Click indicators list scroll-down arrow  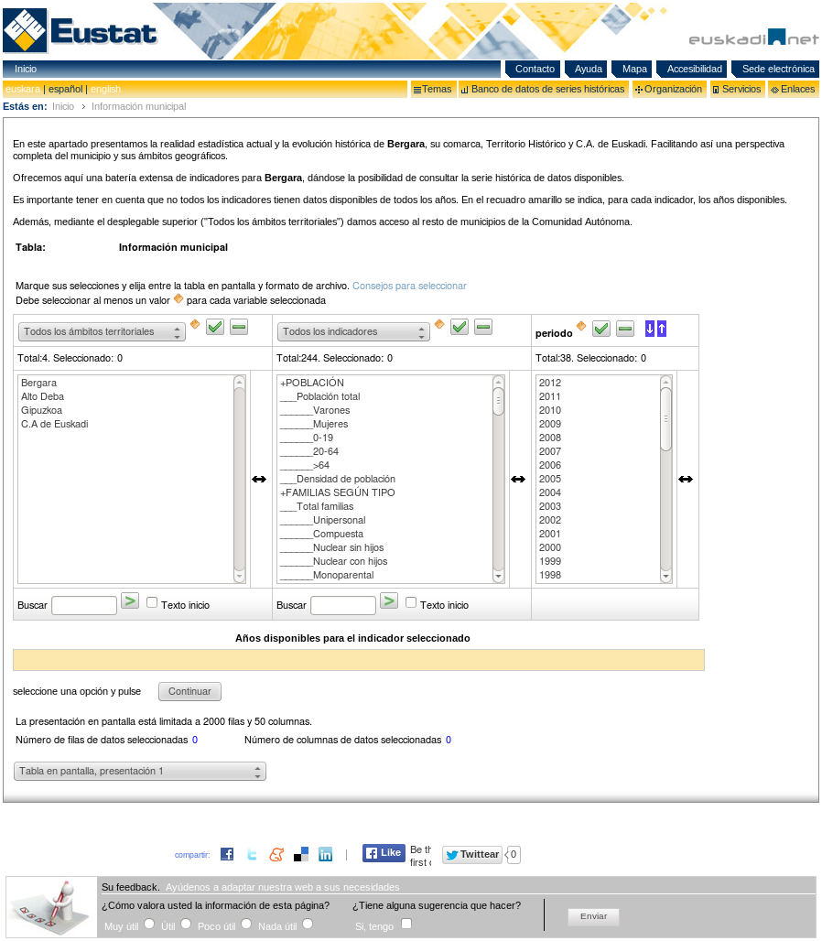click(x=499, y=576)
